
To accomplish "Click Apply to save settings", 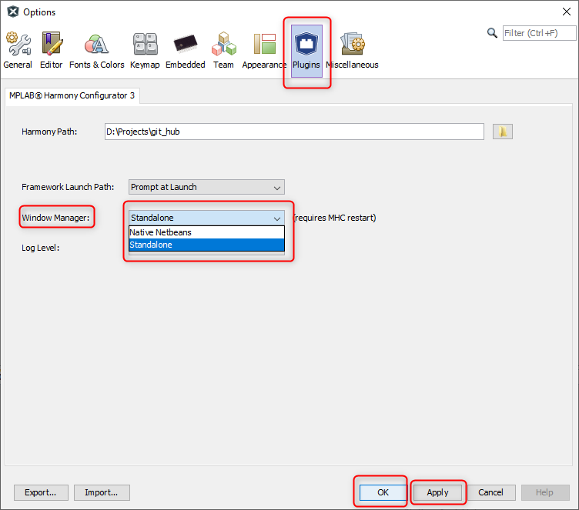I will (437, 492).
